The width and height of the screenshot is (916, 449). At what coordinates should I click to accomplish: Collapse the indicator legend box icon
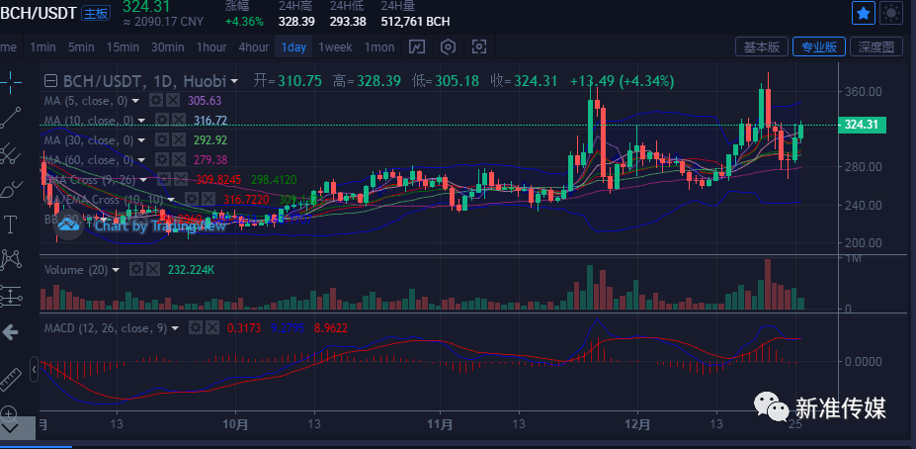coord(50,81)
